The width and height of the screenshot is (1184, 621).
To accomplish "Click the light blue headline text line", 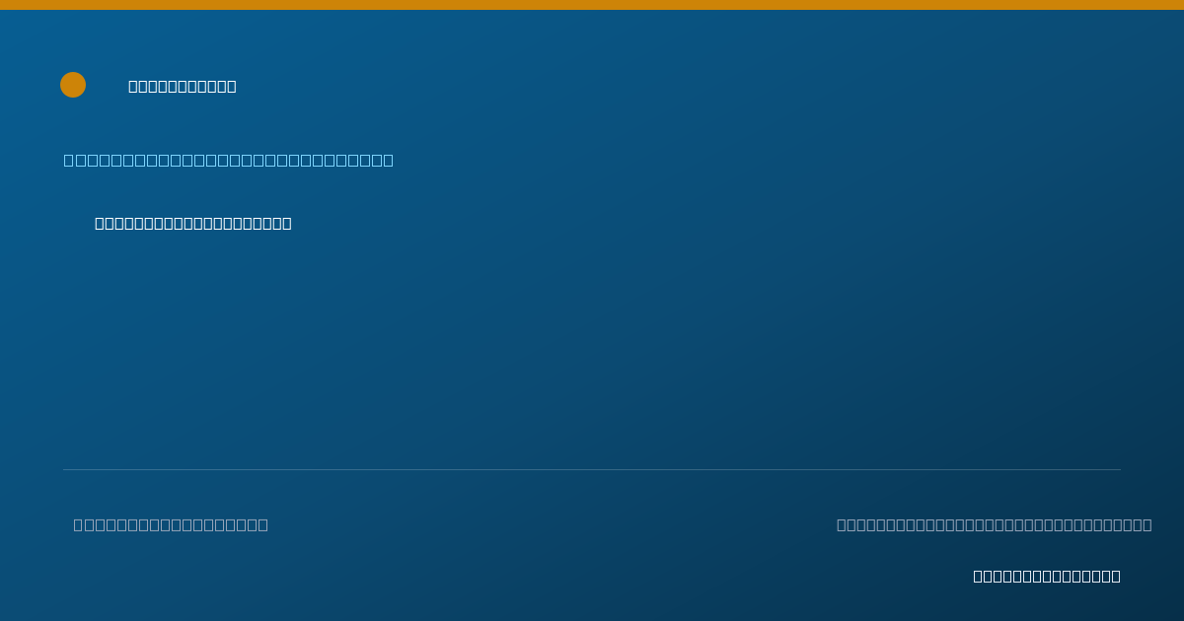I will coord(229,160).
